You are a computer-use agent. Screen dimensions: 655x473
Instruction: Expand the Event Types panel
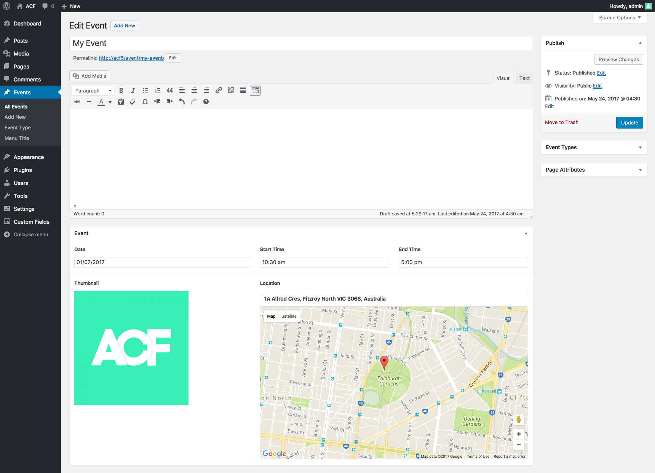(594, 147)
